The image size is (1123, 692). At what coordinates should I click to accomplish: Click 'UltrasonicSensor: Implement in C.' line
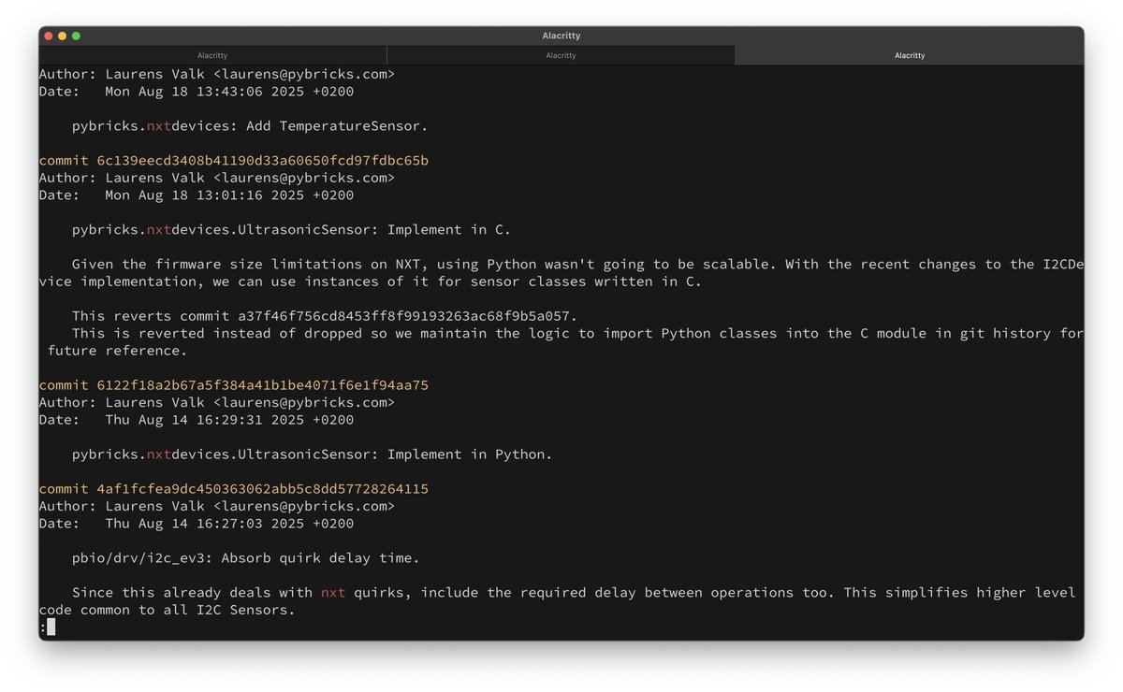[292, 230]
